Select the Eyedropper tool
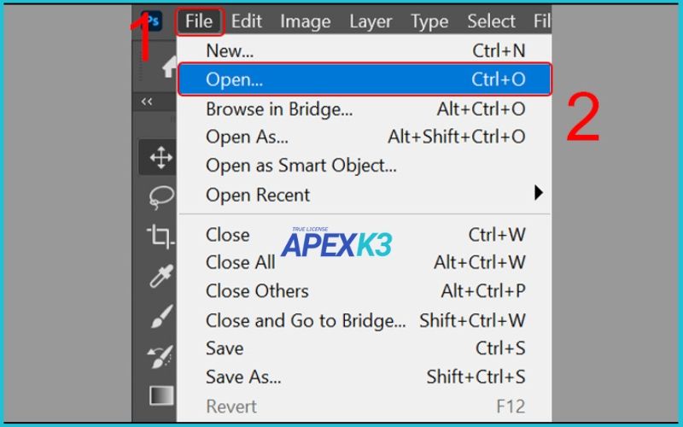Image resolution: width=683 pixels, height=427 pixels. (161, 276)
